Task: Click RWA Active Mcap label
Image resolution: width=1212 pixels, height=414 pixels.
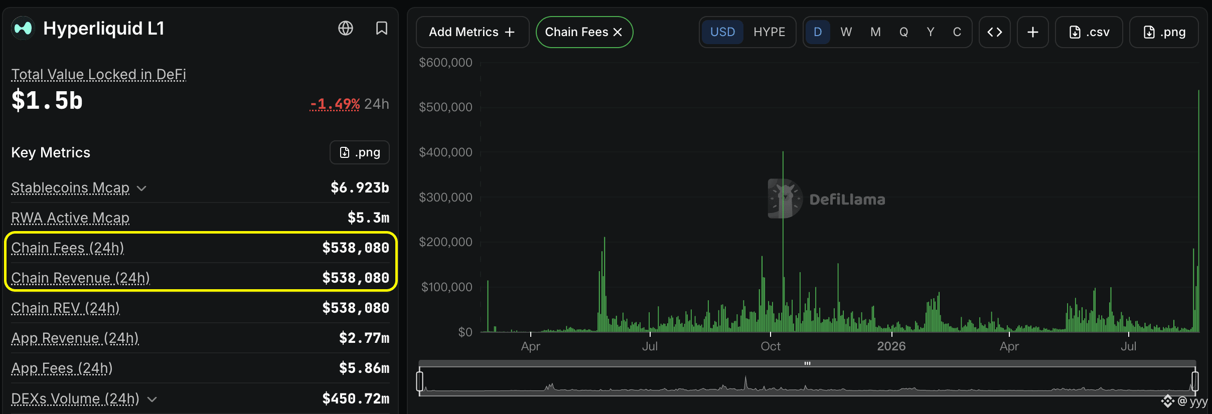Action: click(70, 218)
